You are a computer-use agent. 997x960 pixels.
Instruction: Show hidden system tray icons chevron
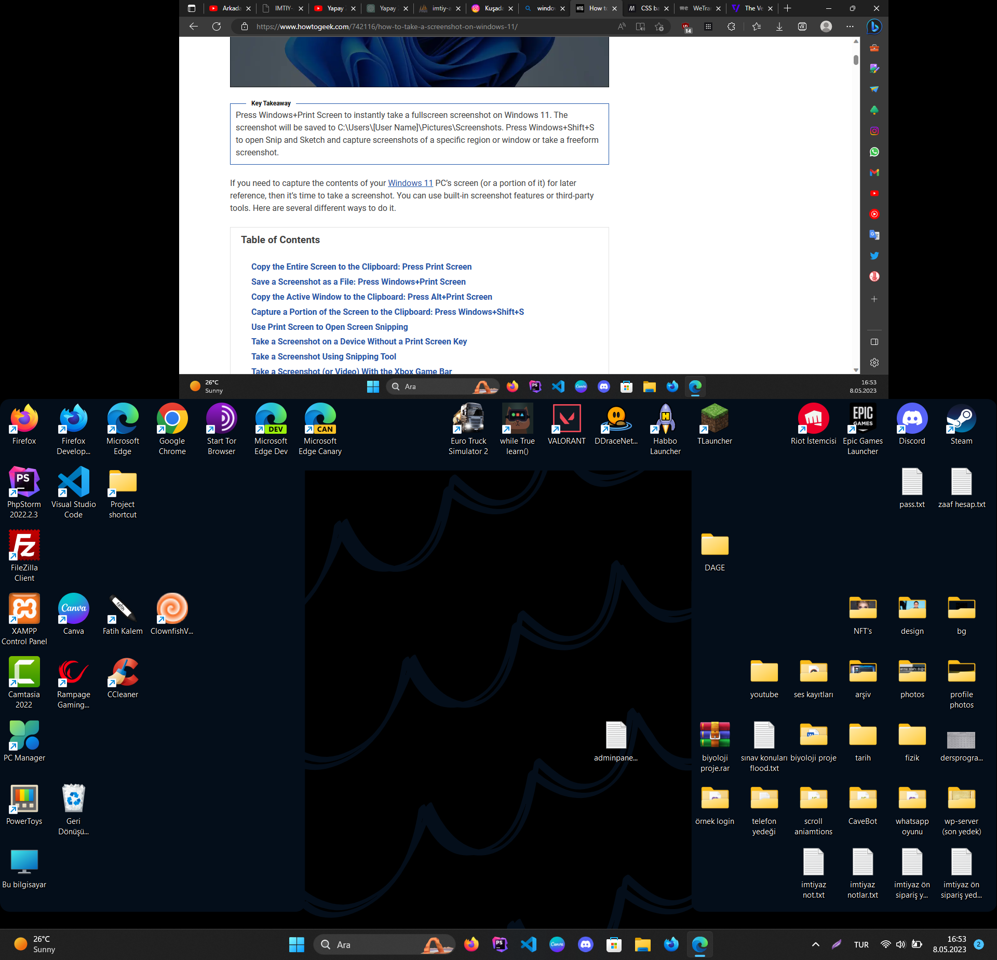815,944
